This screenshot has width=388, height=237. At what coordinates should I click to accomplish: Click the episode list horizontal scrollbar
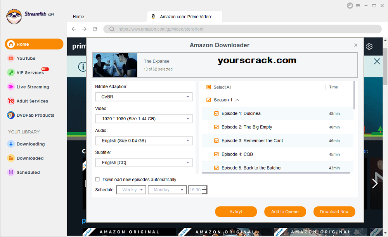276,173
